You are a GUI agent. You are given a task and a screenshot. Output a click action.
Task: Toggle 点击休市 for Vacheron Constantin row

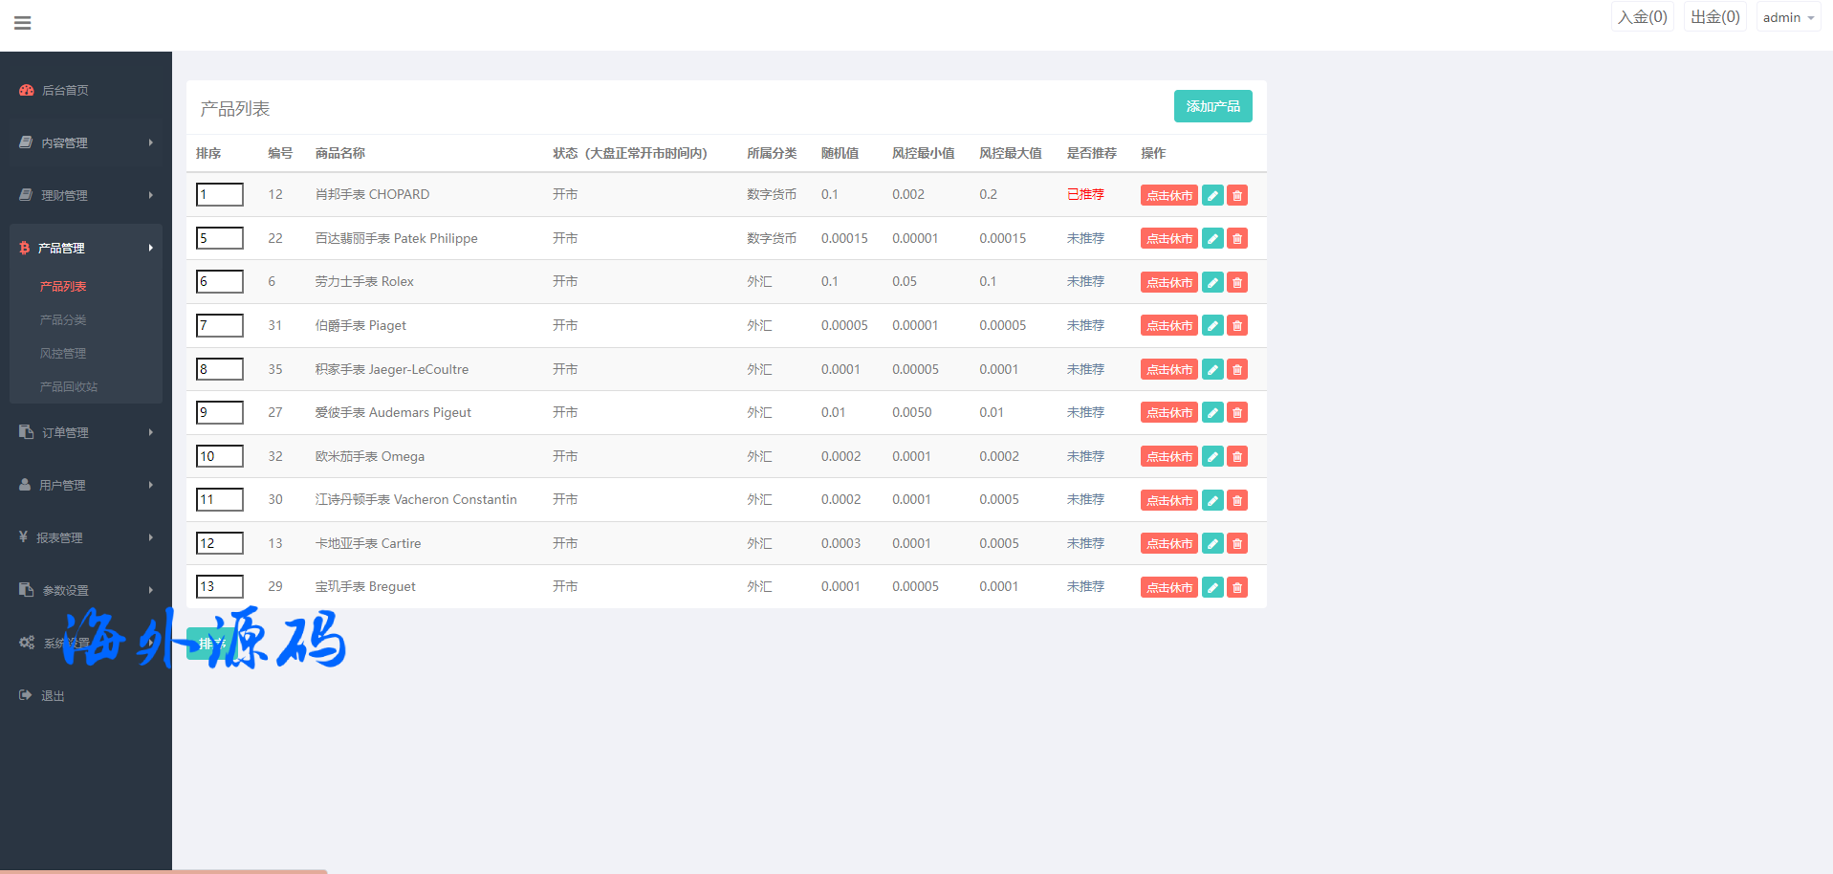(1168, 500)
